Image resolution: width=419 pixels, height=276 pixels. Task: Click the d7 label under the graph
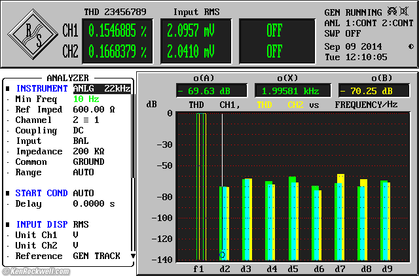(340, 269)
